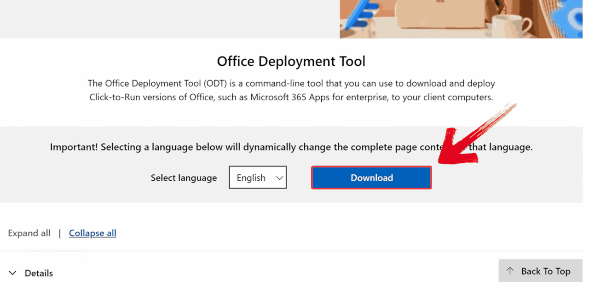589x286 pixels.
Task: Download the Office Deployment Tool
Action: click(x=371, y=177)
